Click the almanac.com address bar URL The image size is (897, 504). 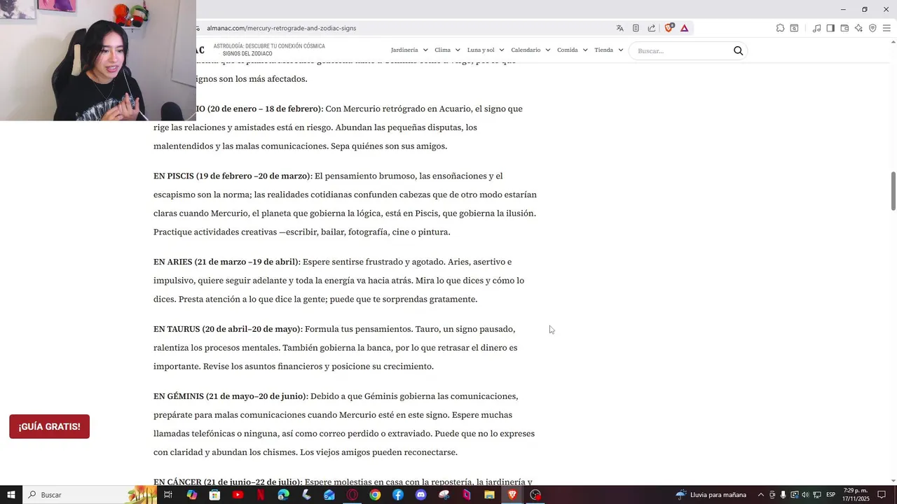pos(281,28)
